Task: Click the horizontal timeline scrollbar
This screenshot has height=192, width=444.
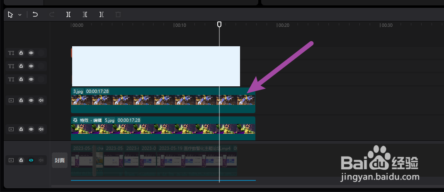Action: [247, 186]
